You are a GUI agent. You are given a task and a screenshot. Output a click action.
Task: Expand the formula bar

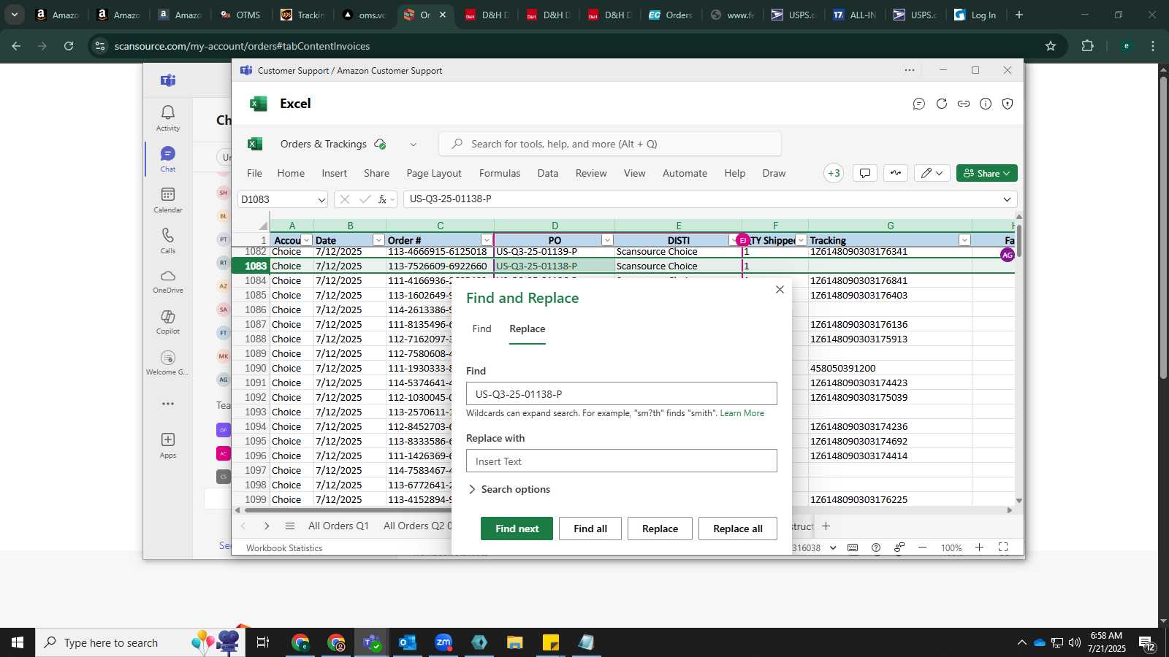pyautogui.click(x=1007, y=199)
